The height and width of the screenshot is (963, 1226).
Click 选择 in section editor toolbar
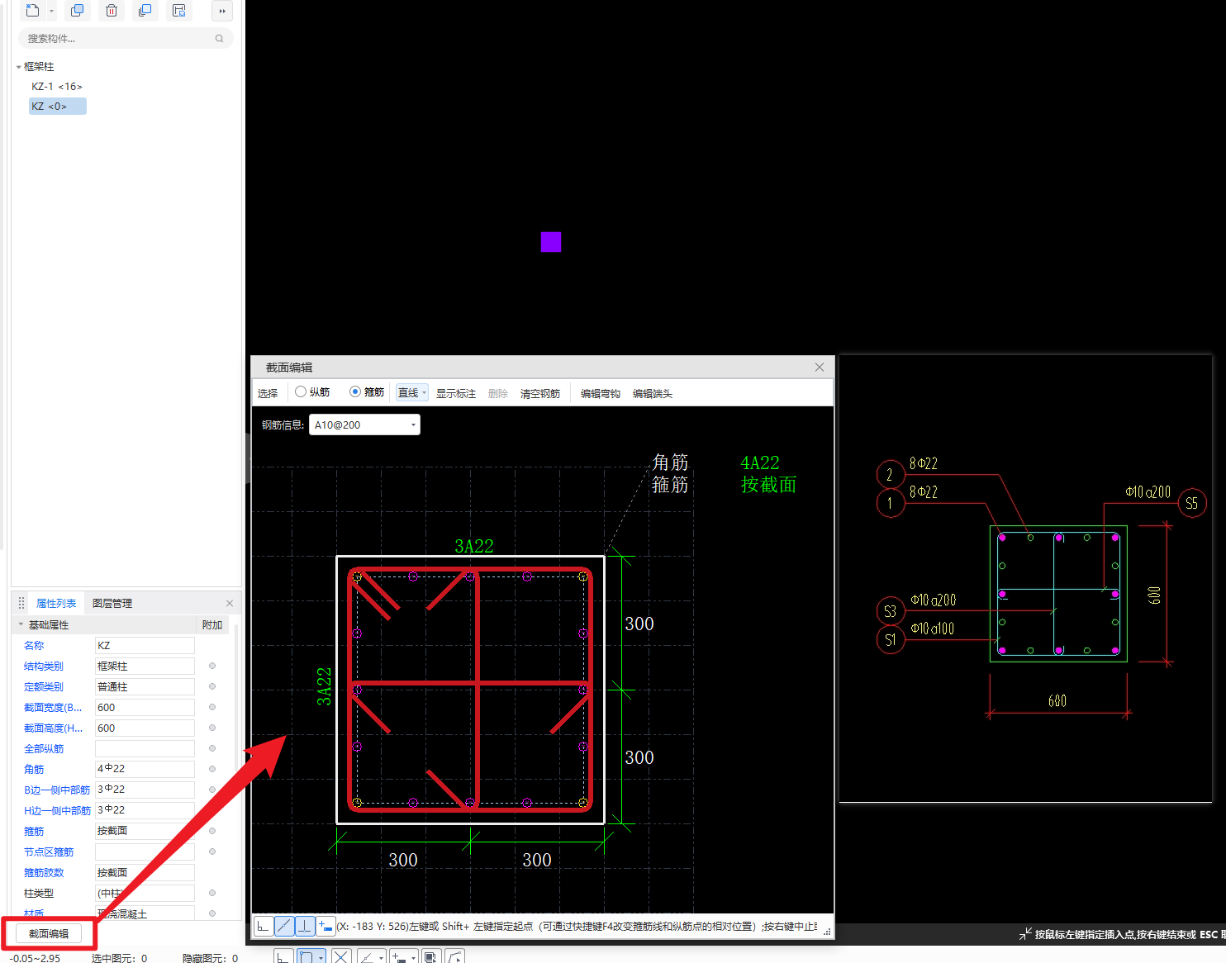(268, 393)
